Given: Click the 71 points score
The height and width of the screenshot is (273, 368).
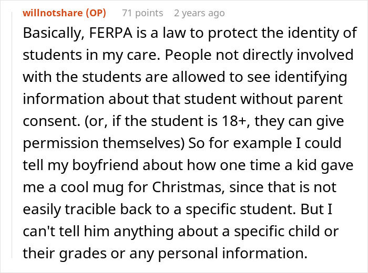Looking at the screenshot, I should tap(142, 13).
